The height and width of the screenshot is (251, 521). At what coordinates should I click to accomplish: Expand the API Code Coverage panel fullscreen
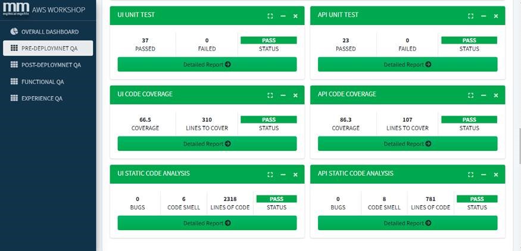pyautogui.click(x=470, y=95)
